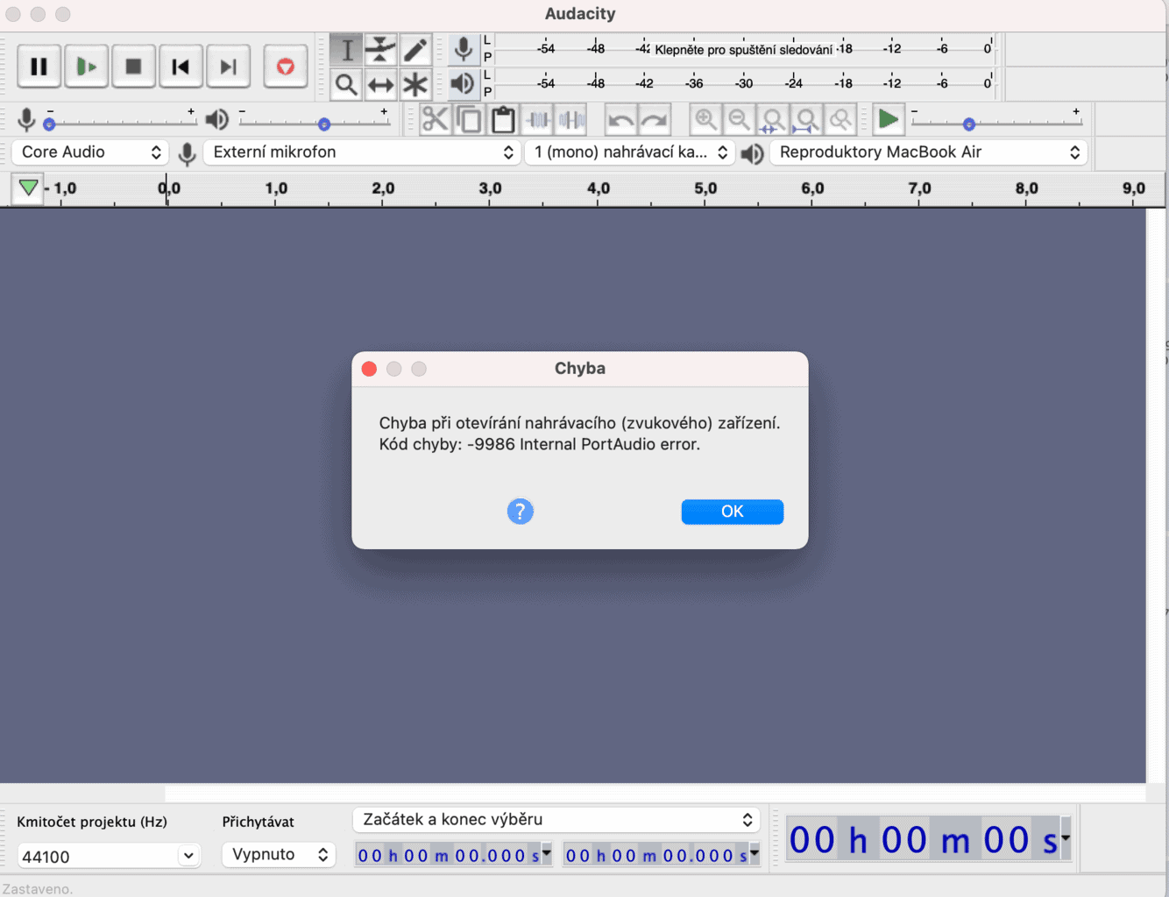Open the Core Audio host dropdown
The image size is (1169, 897).
(x=89, y=152)
